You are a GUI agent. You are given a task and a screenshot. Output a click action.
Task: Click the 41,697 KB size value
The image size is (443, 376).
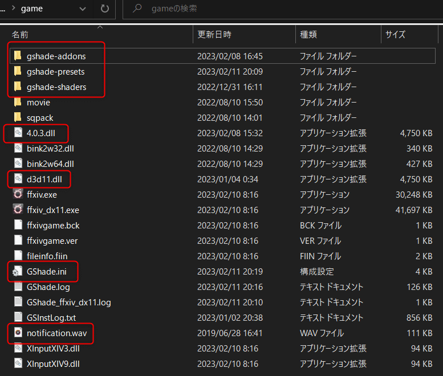pyautogui.click(x=414, y=210)
